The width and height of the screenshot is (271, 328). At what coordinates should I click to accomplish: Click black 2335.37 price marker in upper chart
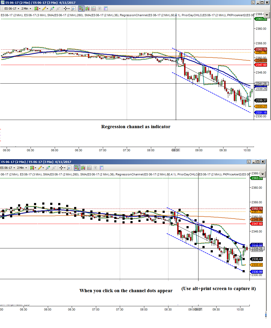(261, 100)
